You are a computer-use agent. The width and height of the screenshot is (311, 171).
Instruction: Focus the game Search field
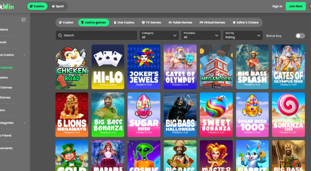click(96, 35)
